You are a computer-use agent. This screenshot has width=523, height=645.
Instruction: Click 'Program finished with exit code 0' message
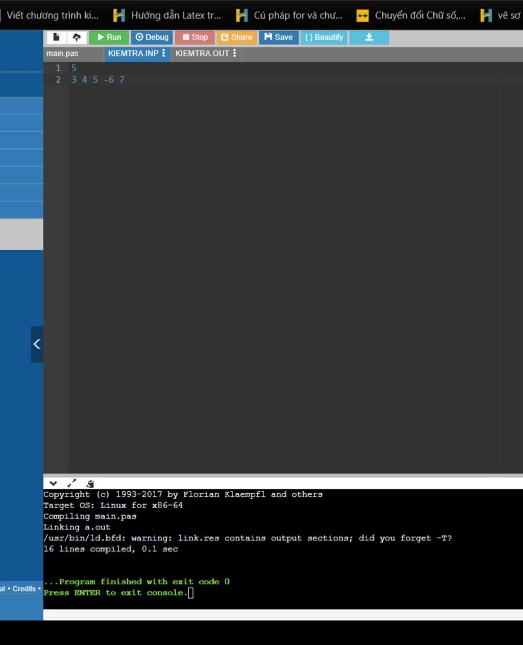tap(136, 582)
